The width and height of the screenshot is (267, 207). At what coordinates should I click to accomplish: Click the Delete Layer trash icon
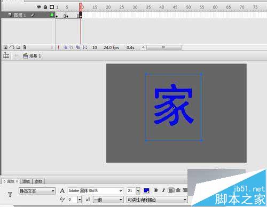click(25, 47)
